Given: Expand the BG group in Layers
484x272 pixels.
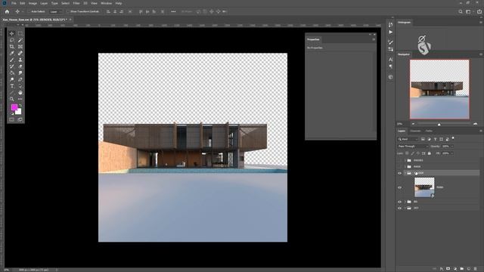Looking at the screenshot, I should click(x=405, y=202).
